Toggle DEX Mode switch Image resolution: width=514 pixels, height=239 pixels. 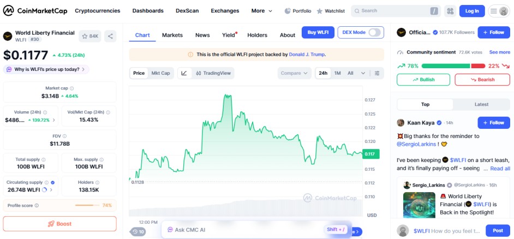(375, 32)
